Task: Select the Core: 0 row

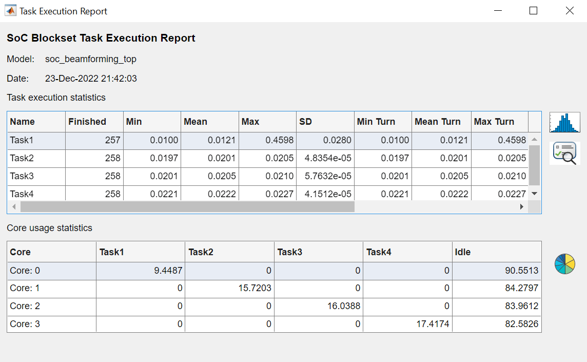Action: [51, 271]
